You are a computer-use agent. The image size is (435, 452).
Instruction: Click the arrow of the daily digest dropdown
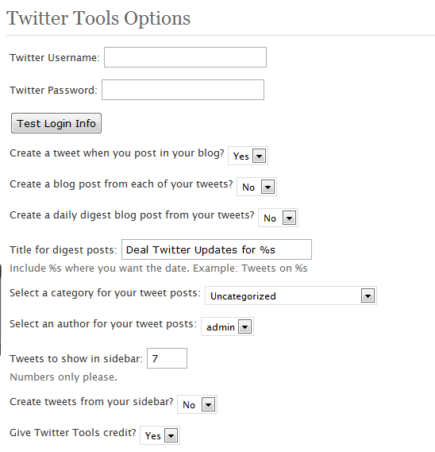[x=289, y=218]
